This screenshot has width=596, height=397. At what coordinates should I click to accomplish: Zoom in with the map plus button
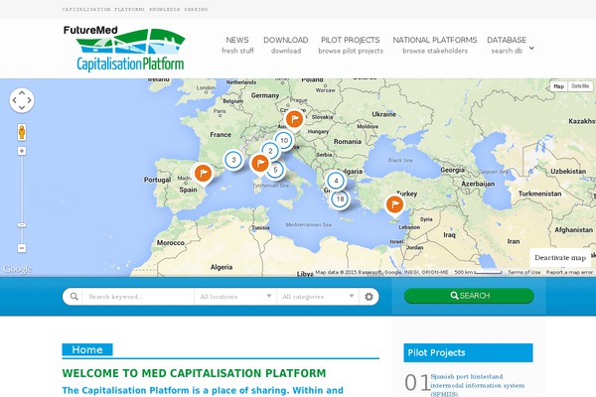(22, 151)
